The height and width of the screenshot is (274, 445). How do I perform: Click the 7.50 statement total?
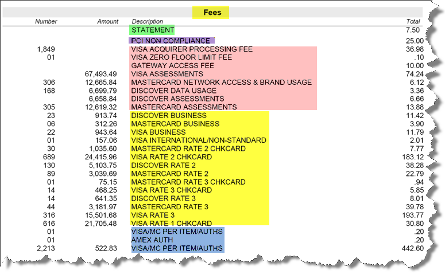pyautogui.click(x=413, y=30)
